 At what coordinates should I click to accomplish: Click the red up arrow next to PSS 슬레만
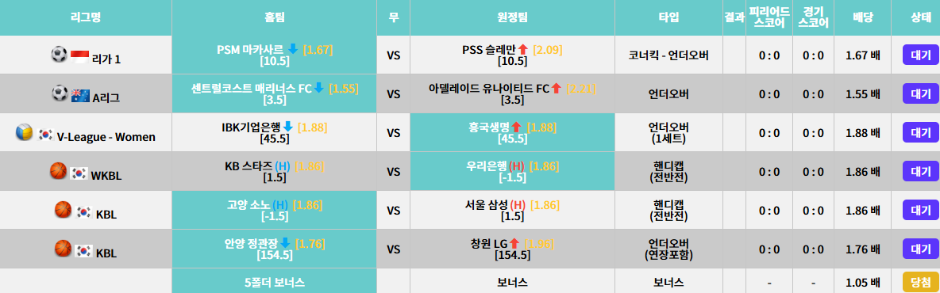[522, 50]
